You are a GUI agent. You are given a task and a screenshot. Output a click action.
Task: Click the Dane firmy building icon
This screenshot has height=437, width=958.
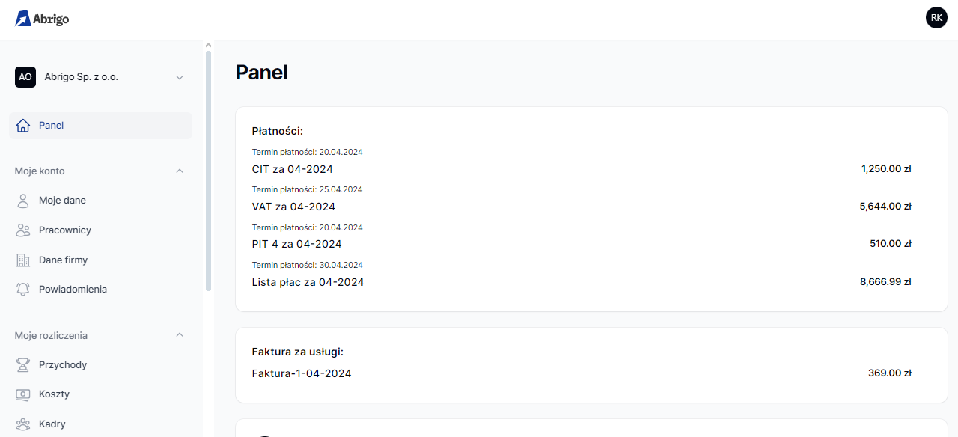(x=23, y=260)
